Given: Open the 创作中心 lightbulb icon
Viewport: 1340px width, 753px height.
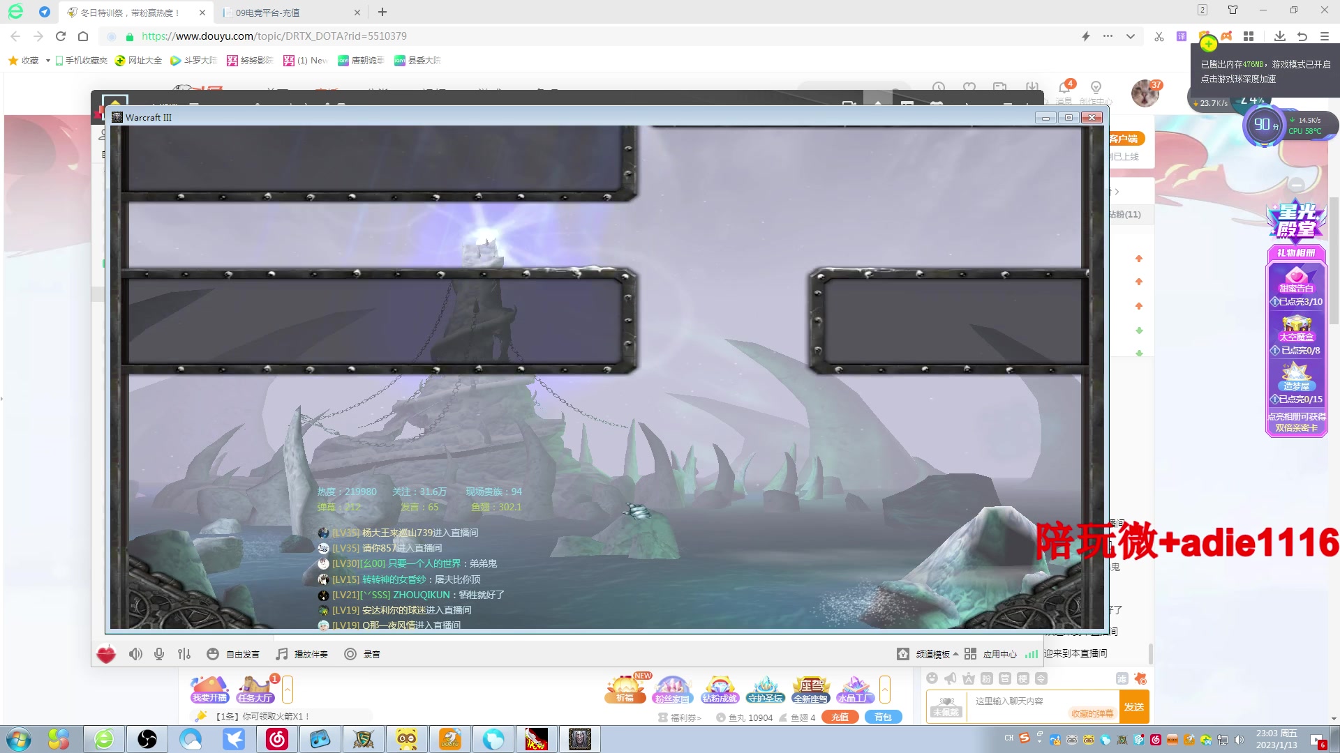Looking at the screenshot, I should point(1096,87).
